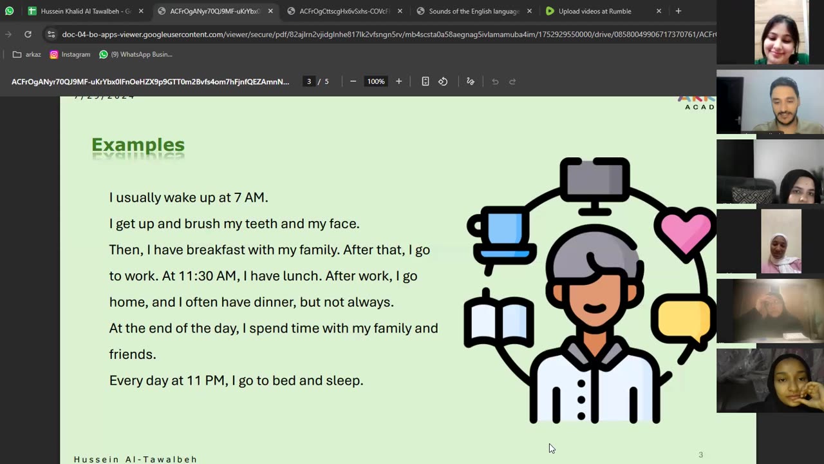Click the browser address bar URL
824x464 pixels.
[x=388, y=34]
